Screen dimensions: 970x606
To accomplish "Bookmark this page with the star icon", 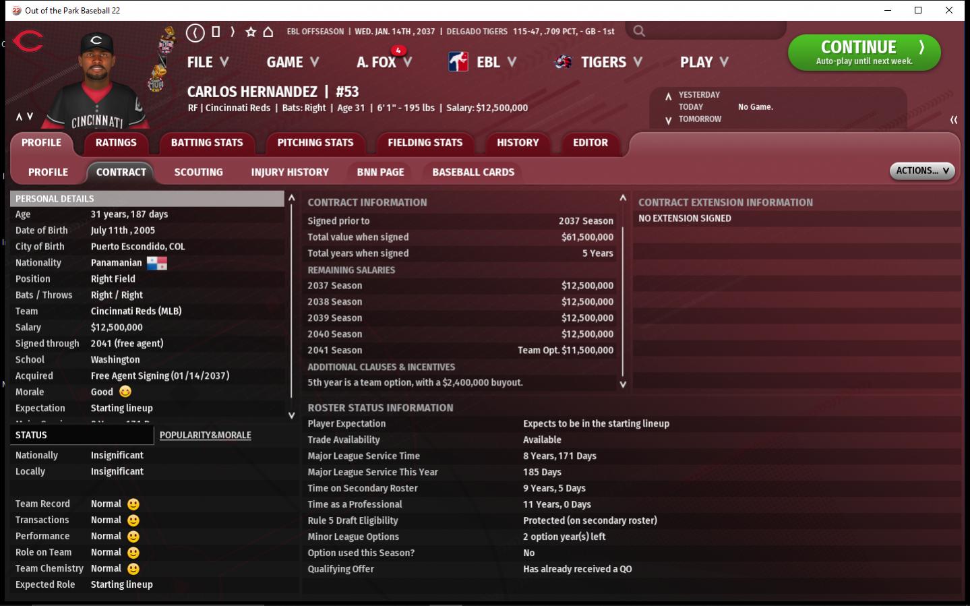I will tap(251, 32).
